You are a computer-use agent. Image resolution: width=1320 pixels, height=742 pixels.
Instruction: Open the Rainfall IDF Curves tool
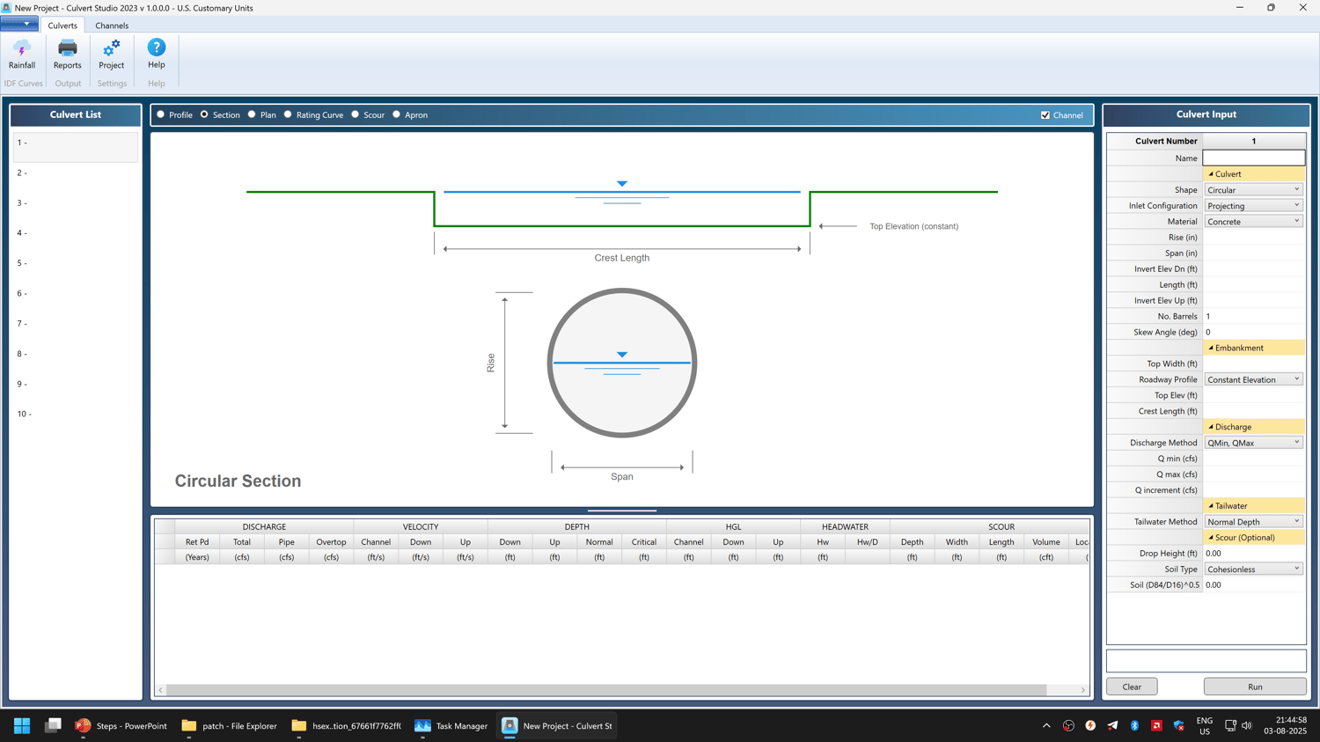point(22,55)
